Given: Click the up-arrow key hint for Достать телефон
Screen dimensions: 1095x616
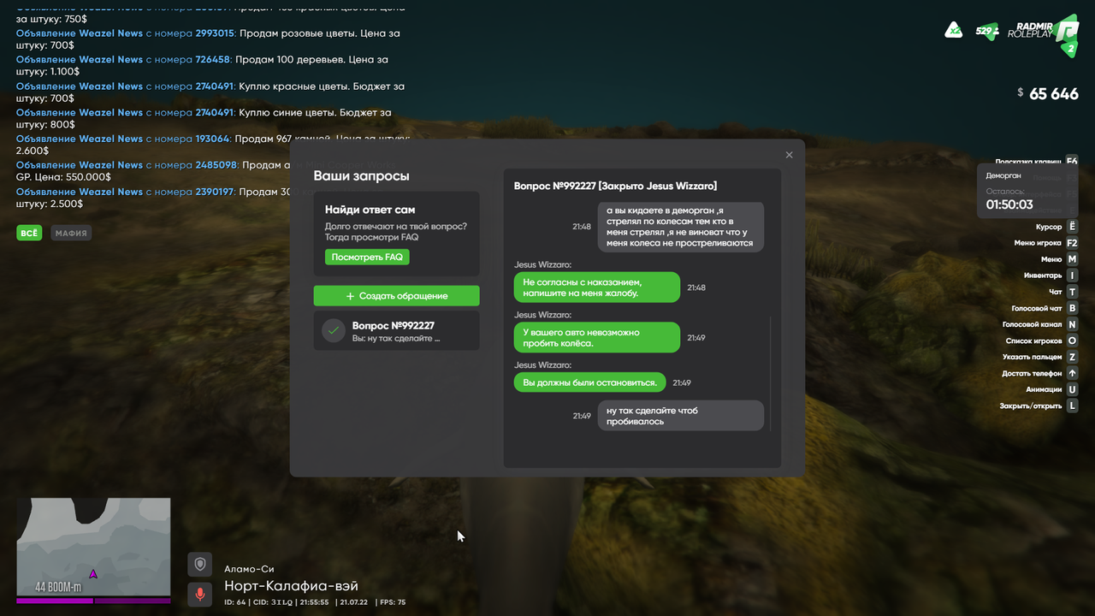Looking at the screenshot, I should (x=1072, y=373).
